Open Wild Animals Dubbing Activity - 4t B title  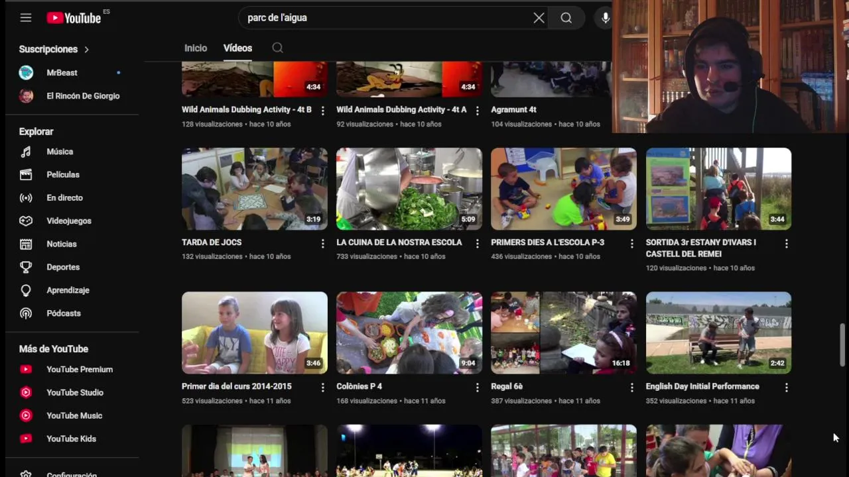(247, 109)
